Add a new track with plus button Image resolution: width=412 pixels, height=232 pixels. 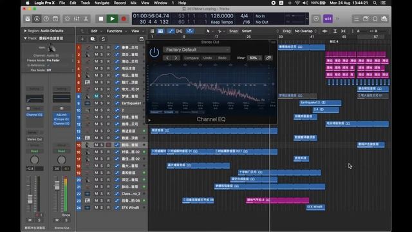point(82,39)
